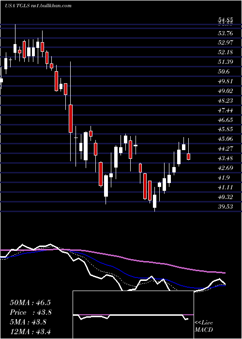Select the 45.06 price label
Image resolution: width=242 pixels, height=339 pixels.
pyautogui.click(x=226, y=139)
